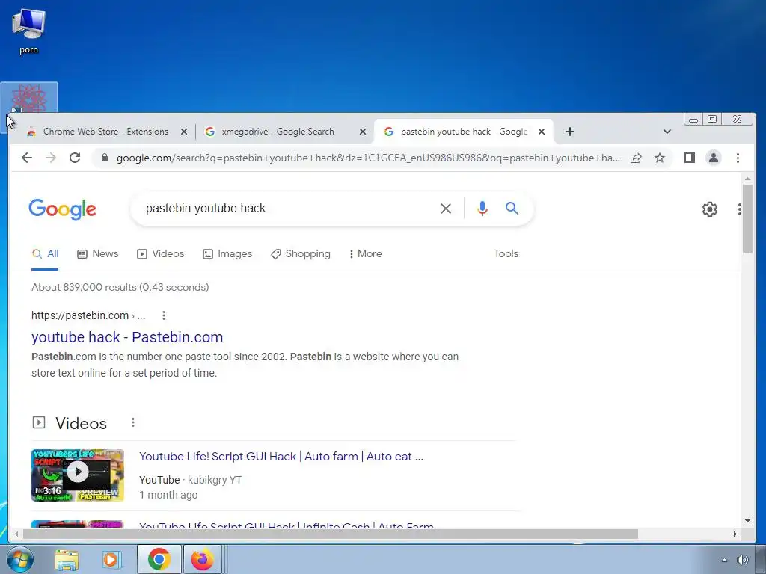Viewport: 766px width, 574px height.
Task: Open the Youtube Life! Script GUI Hack video link
Action: [x=281, y=457]
